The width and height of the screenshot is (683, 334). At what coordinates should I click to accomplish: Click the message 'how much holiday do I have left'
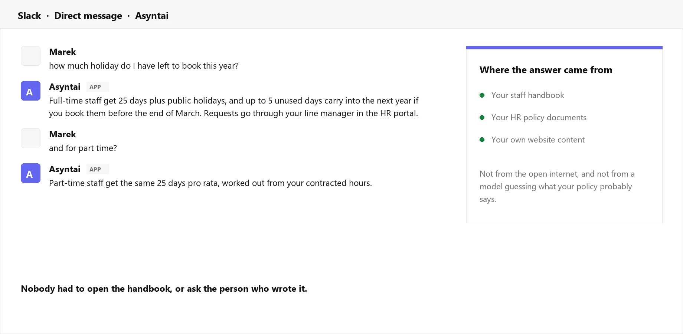coord(144,66)
